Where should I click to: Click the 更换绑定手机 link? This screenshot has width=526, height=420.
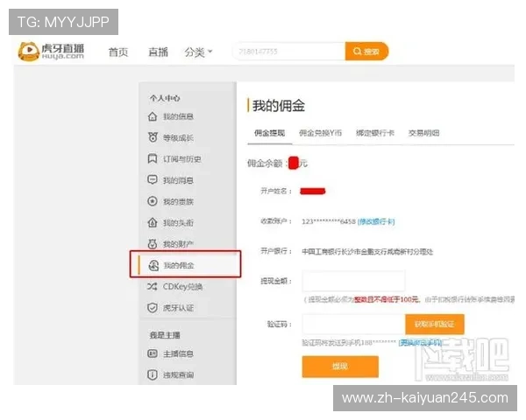click(x=420, y=343)
